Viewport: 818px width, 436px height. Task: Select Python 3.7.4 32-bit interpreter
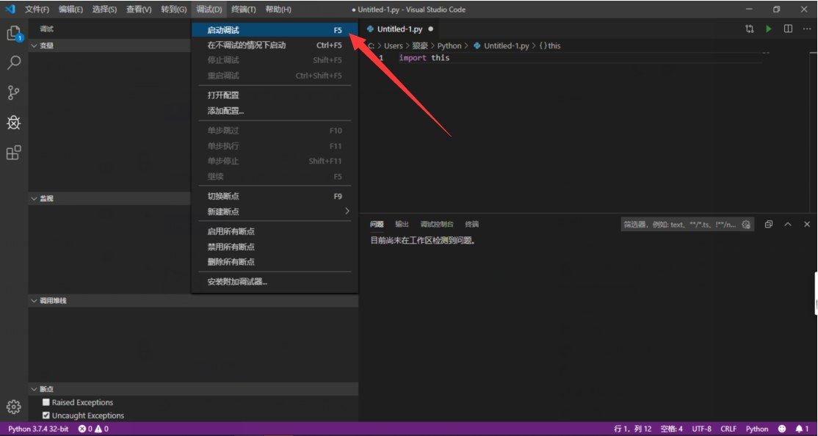(x=38, y=429)
